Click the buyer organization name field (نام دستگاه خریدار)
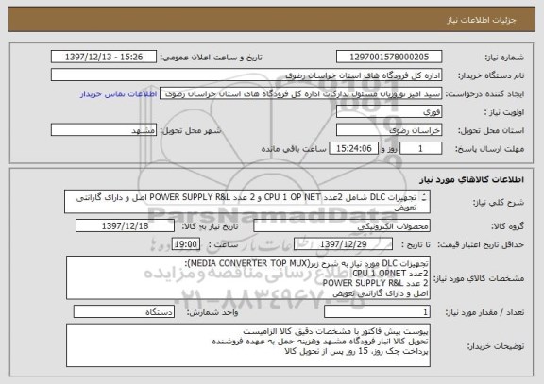 (x=246, y=75)
